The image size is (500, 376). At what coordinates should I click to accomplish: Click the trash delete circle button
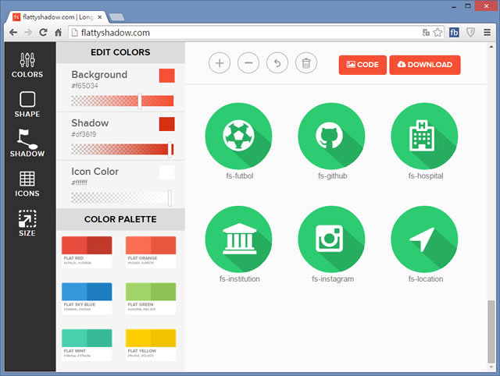point(306,63)
